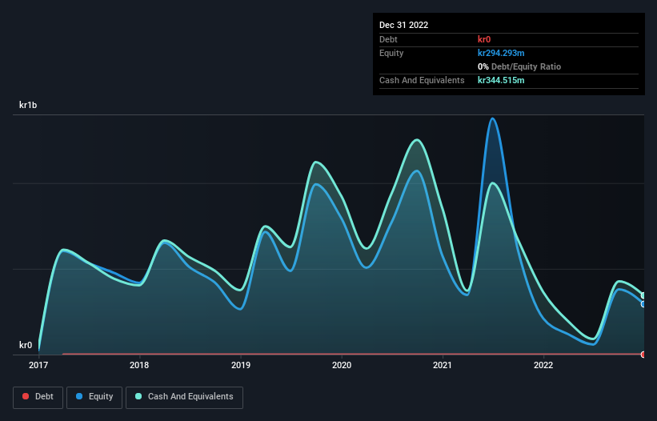Image resolution: width=657 pixels, height=421 pixels.
Task: Click Cash And Equivalents label in tooltip
Action: pos(422,80)
